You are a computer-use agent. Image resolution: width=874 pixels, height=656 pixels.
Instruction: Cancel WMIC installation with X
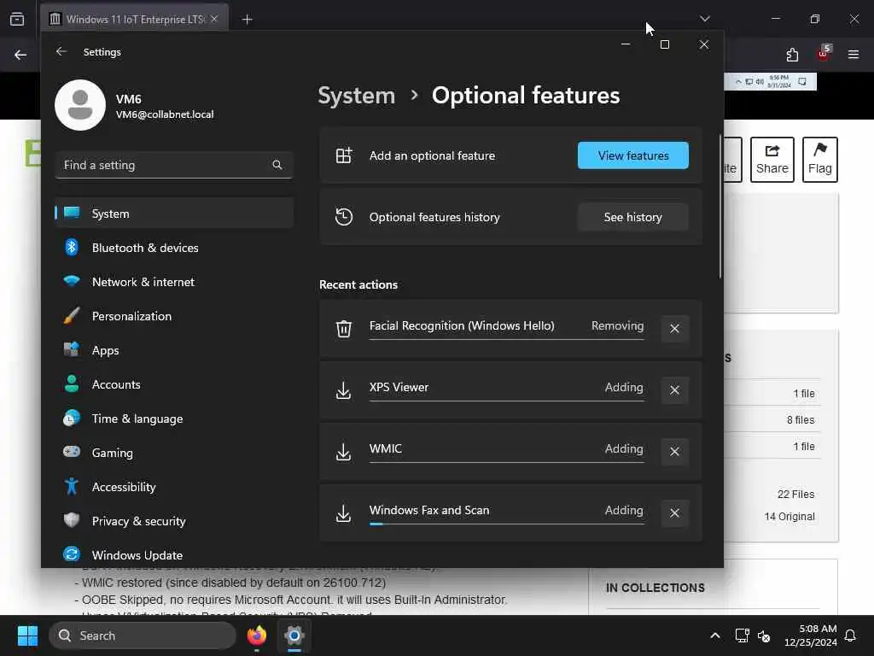pos(674,451)
